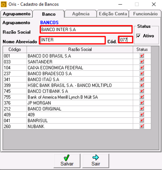Focus the Nome Abreviado input field
This screenshot has width=162, height=170.
pos(72,40)
